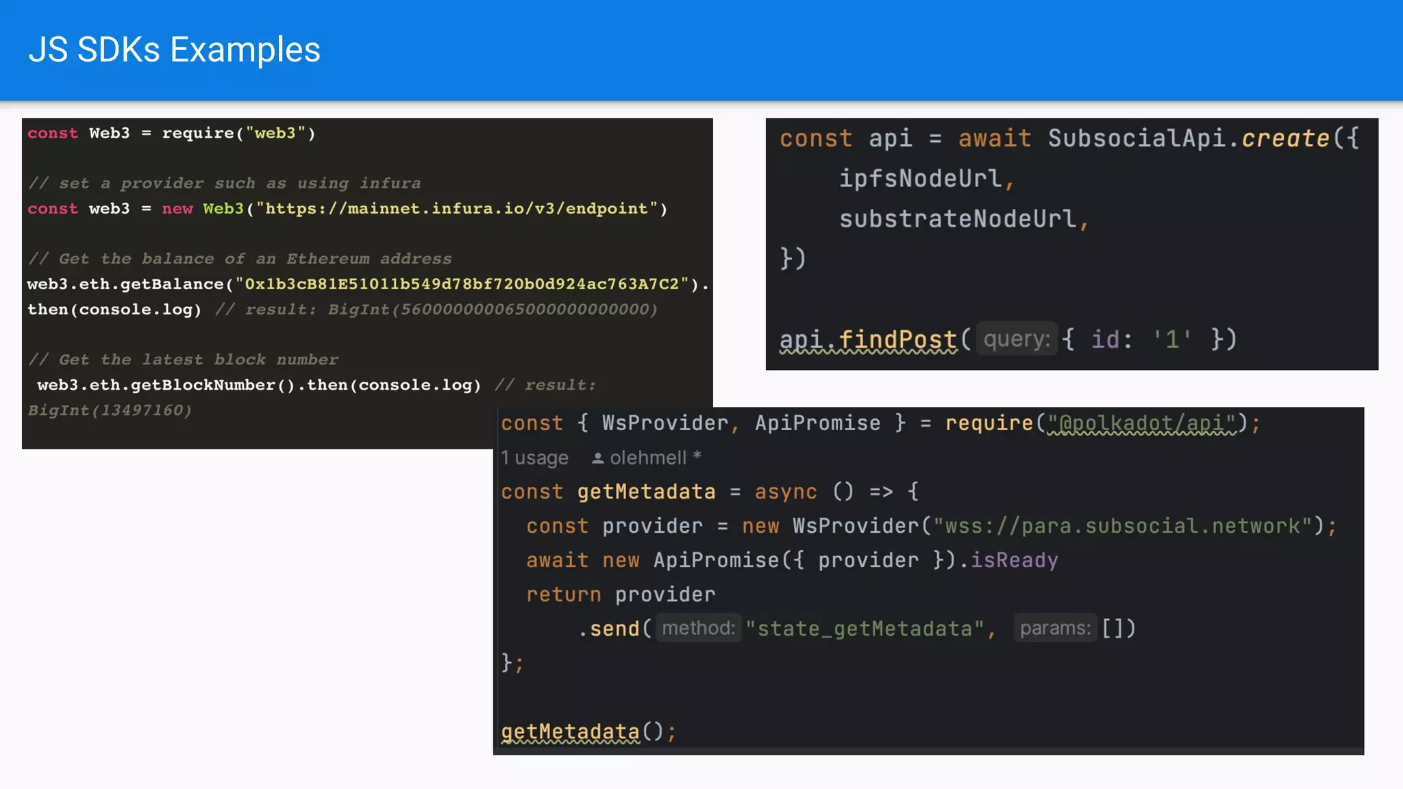
Task: Click the 'JS SDKs Examples' slide title
Action: (175, 49)
